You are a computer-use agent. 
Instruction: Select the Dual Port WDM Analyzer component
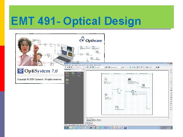click(x=129, y=79)
